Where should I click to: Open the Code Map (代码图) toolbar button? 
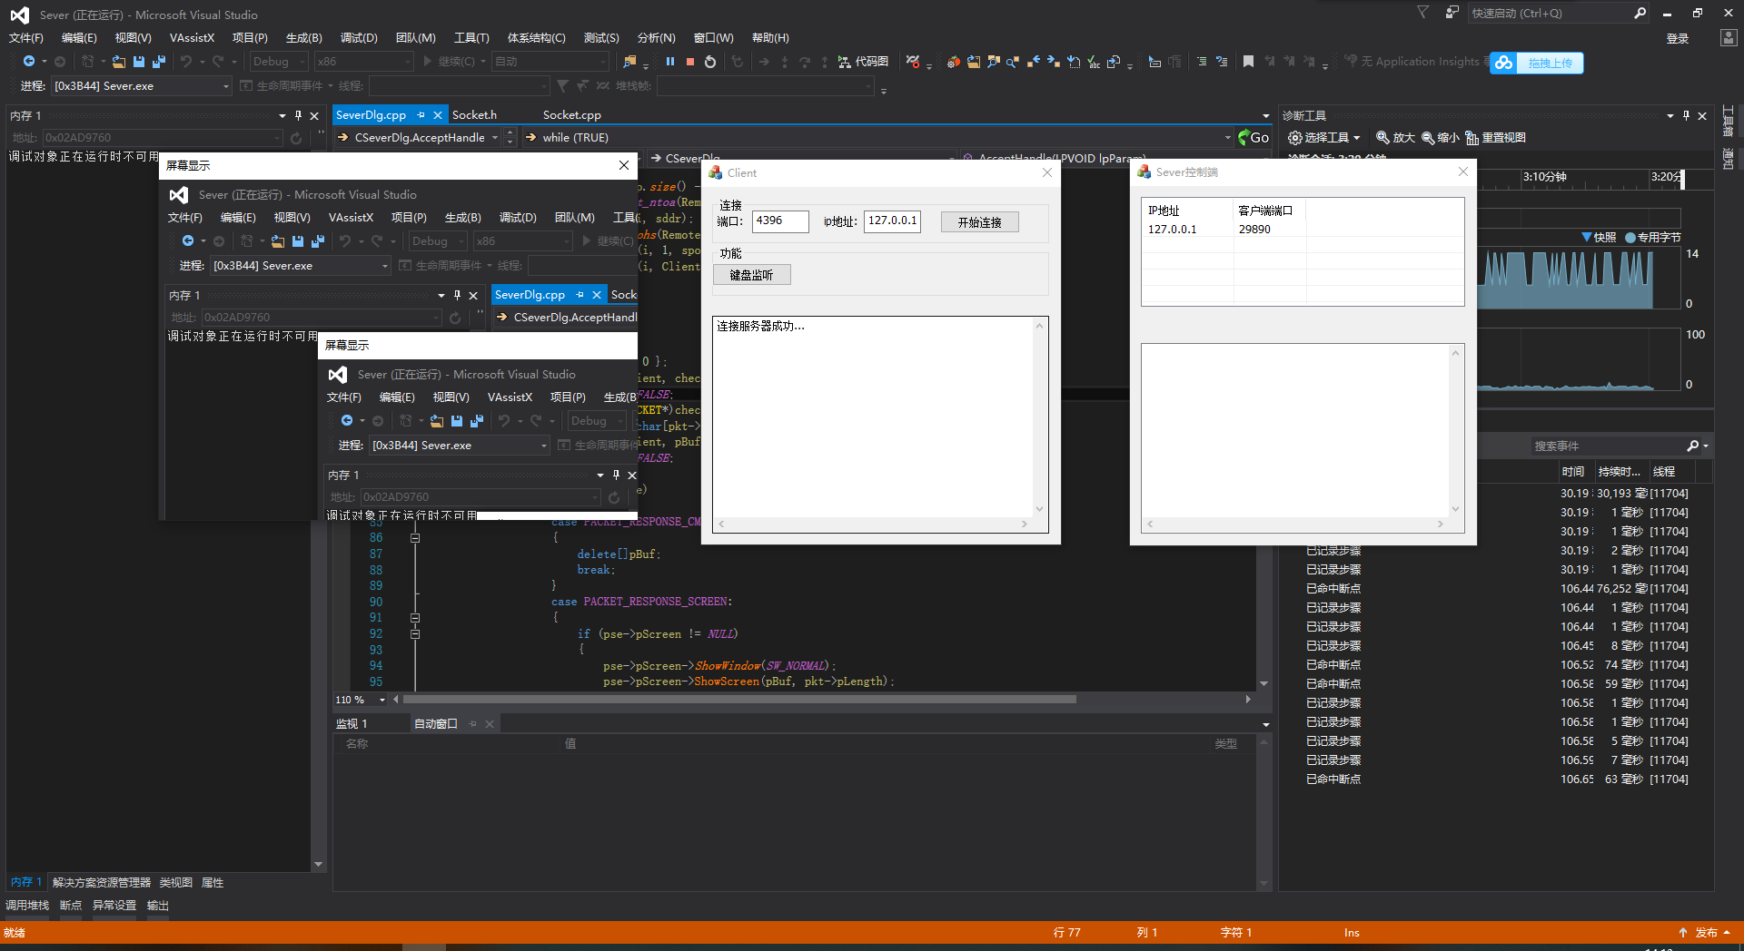click(864, 62)
